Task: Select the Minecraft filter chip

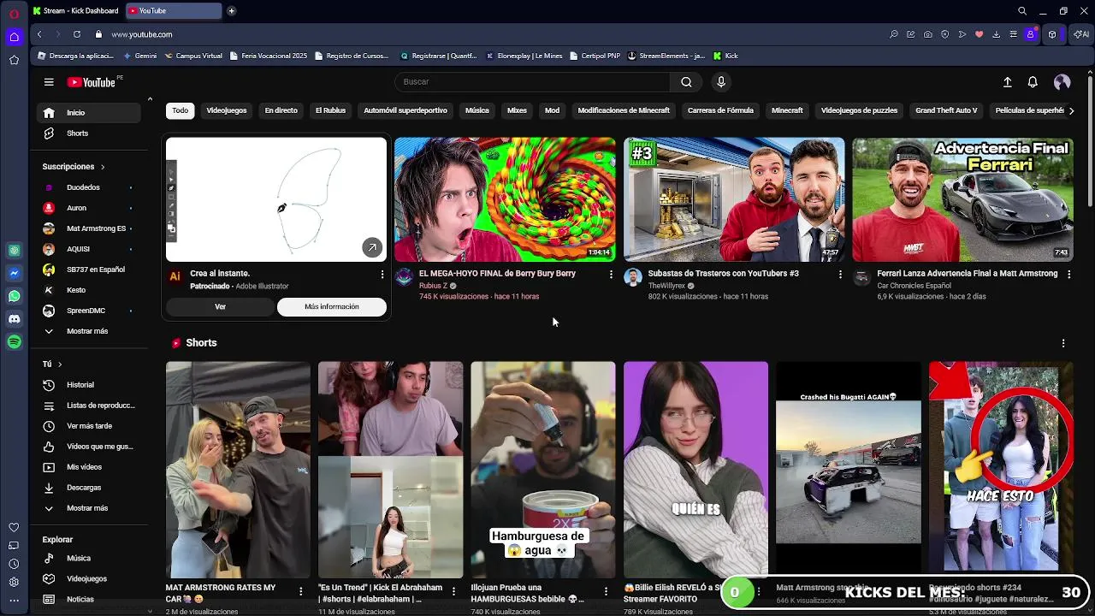Action: pyautogui.click(x=787, y=110)
